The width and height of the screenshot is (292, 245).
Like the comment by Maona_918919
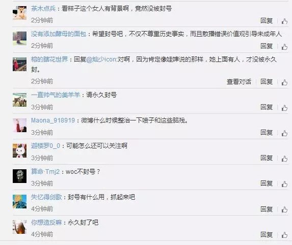[x=284, y=133]
